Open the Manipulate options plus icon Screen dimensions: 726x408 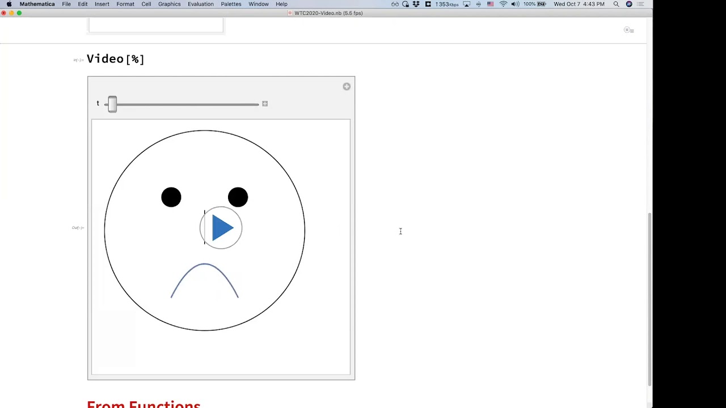(x=347, y=87)
